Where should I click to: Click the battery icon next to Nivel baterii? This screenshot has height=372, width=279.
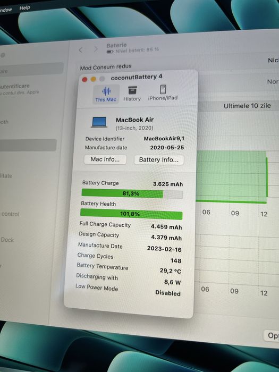[110, 52]
